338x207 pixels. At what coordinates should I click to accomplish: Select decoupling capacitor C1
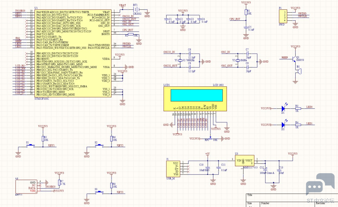coord(166,19)
